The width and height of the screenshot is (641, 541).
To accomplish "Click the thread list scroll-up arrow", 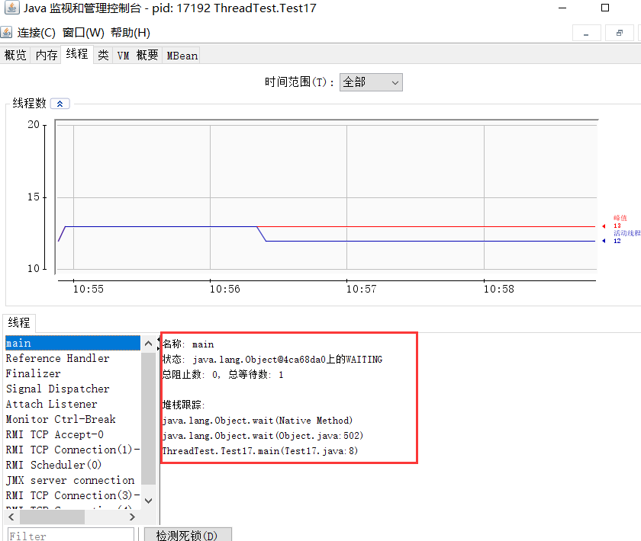I will 148,344.
